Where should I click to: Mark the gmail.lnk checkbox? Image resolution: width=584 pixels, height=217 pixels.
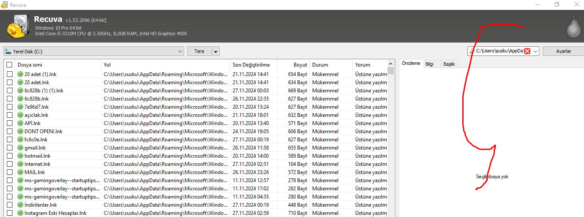click(9, 148)
